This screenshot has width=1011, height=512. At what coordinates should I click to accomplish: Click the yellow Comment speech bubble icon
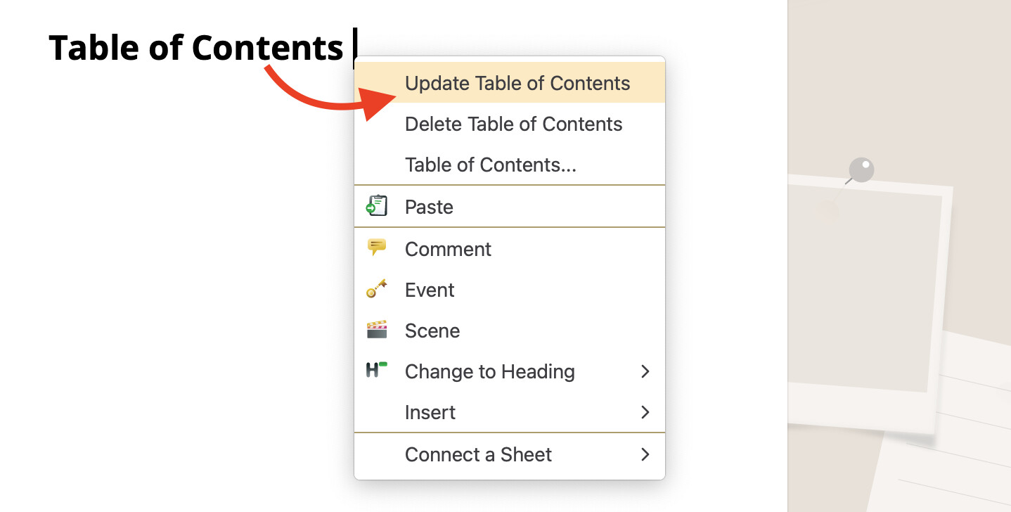pyautogui.click(x=377, y=248)
